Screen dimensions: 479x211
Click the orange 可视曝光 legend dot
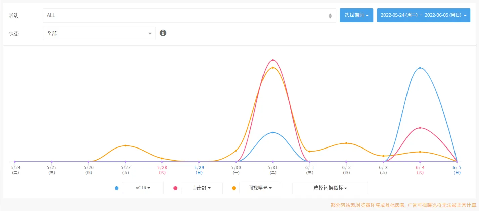point(234,188)
